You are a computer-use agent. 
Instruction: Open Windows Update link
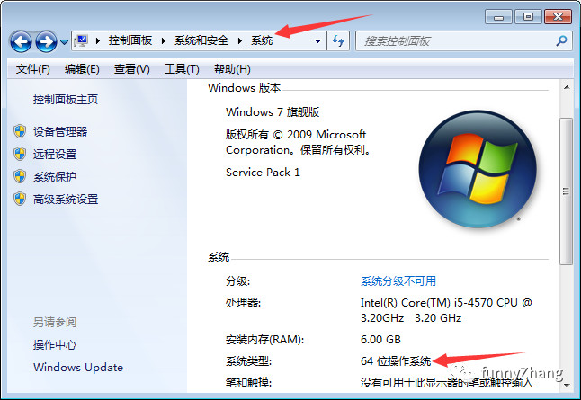point(78,368)
